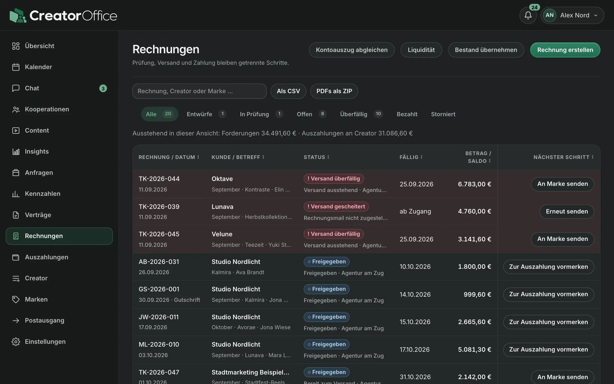Click the Kalender calendar icon
Image resolution: width=614 pixels, height=384 pixels.
[16, 67]
